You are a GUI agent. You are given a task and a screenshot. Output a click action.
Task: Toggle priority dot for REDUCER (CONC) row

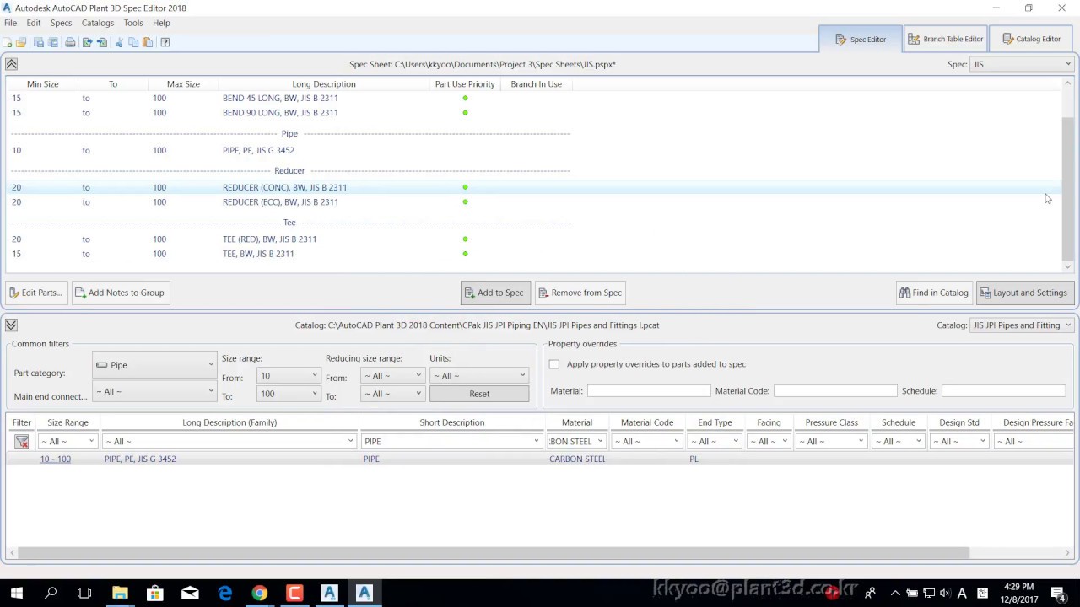pos(465,187)
